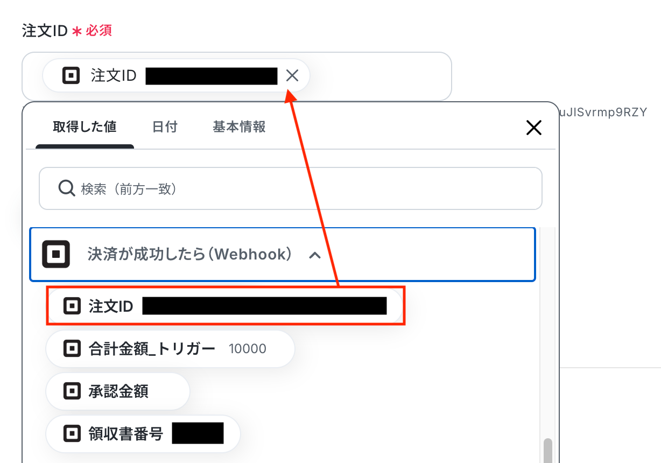661x463 pixels.
Task: Focus the 検索(前方一致) search box
Action: tap(291, 188)
